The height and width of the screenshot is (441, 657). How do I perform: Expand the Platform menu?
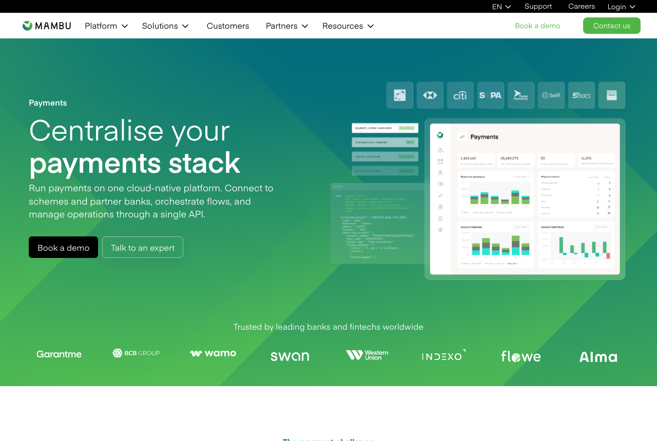(x=106, y=26)
